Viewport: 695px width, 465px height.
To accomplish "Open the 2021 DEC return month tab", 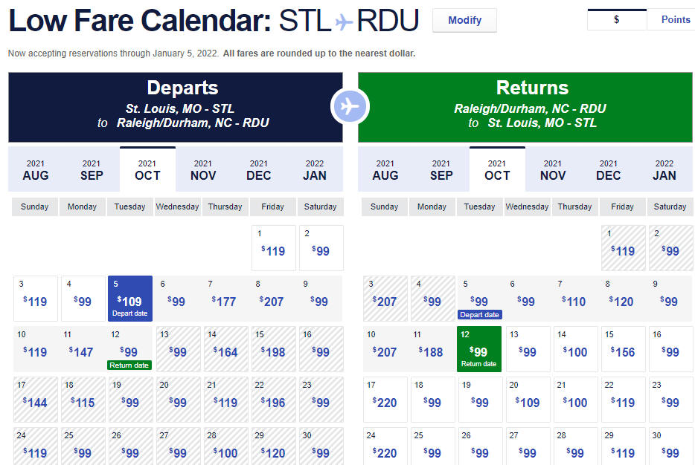I will [x=608, y=170].
